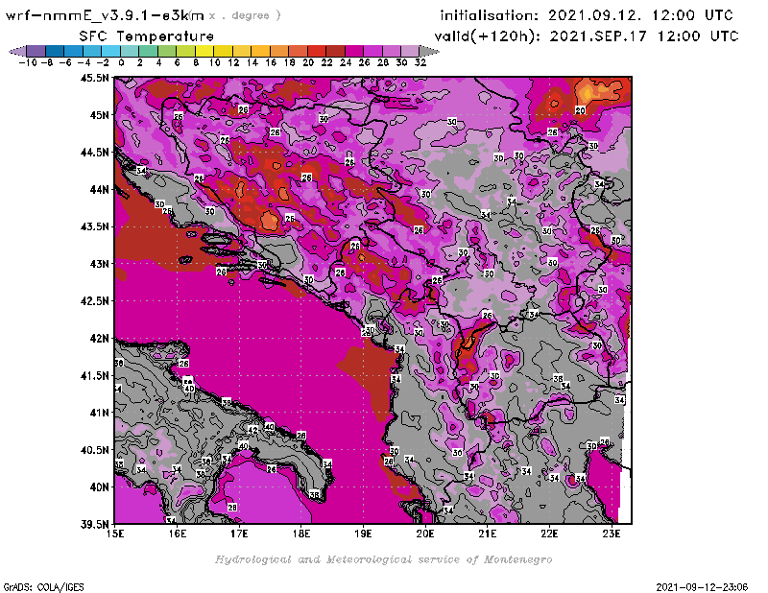Click the '20E' longitude label

425,534
